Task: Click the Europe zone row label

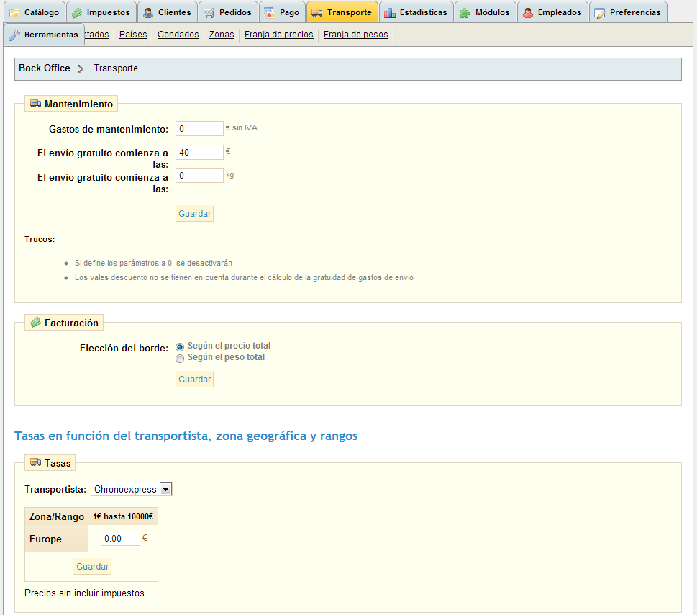Action: (x=45, y=539)
